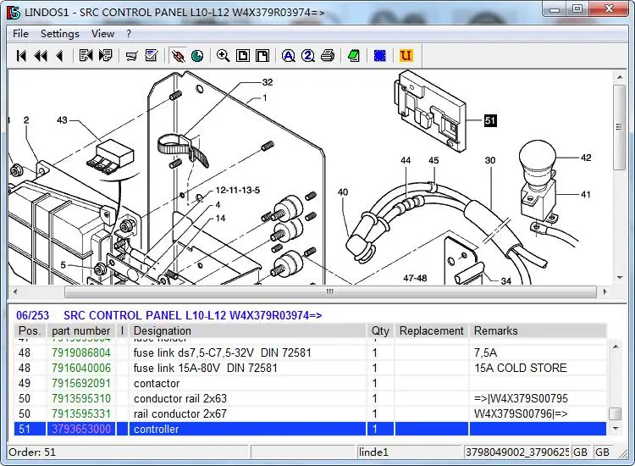
Task: Click the linde1 status bar field
Action: [x=410, y=452]
